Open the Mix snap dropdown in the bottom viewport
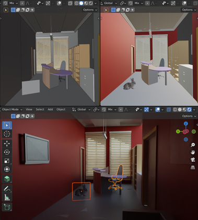Viewport: 198px width, 220px height. (x=111, y=109)
